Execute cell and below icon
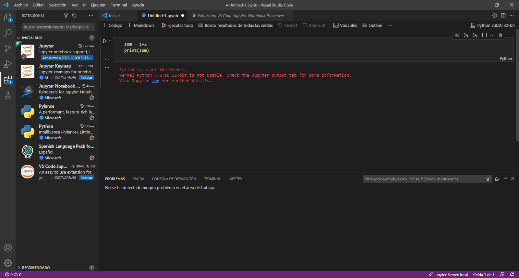519x278 pixels. pyautogui.click(x=475, y=35)
